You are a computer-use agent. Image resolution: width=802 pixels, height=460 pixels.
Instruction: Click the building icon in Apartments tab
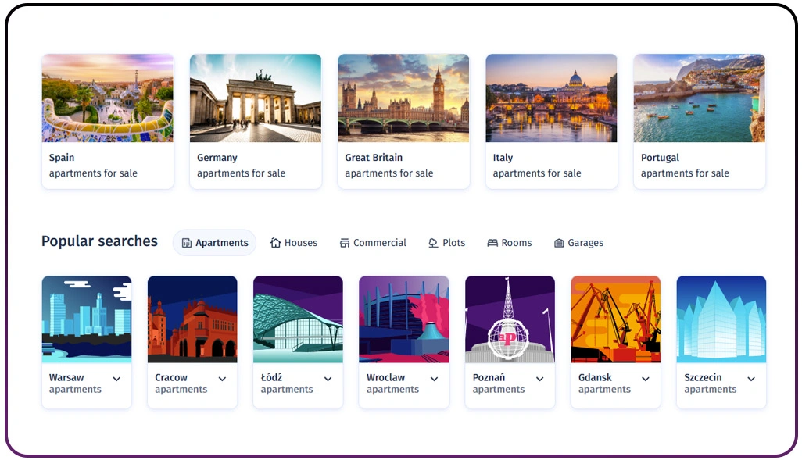pos(186,243)
